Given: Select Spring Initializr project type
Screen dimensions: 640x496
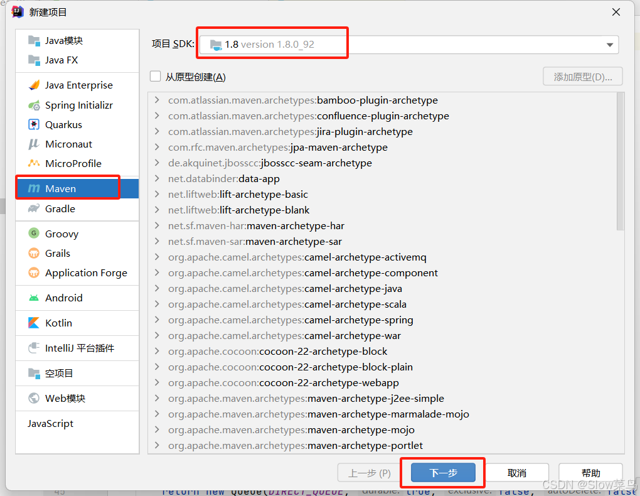Looking at the screenshot, I should click(x=77, y=105).
